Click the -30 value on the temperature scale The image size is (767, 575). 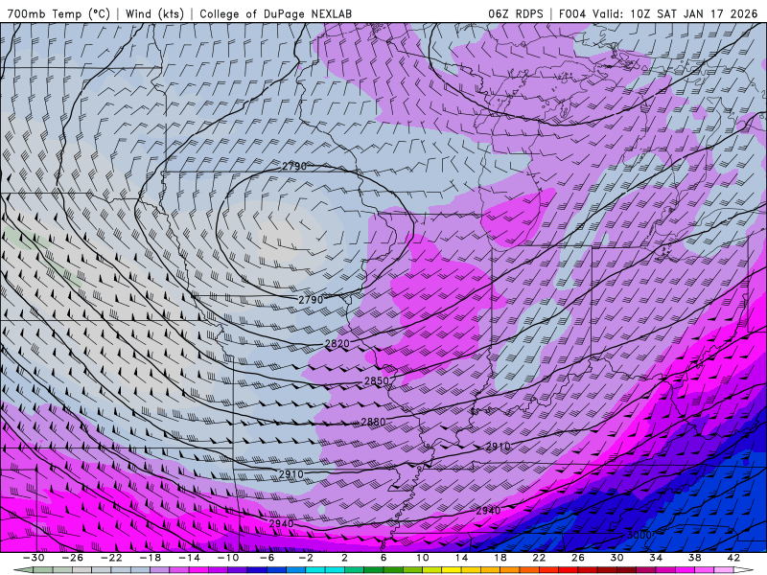click(34, 558)
